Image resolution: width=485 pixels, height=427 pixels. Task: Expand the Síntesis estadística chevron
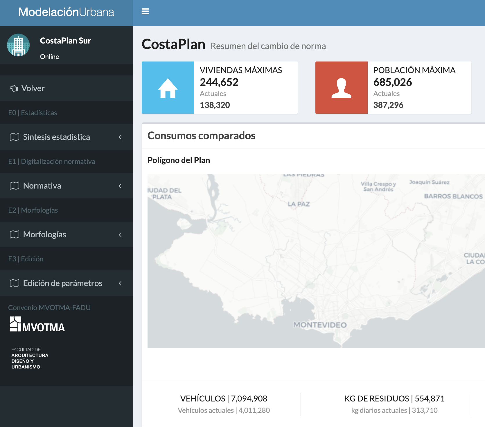pyautogui.click(x=120, y=137)
